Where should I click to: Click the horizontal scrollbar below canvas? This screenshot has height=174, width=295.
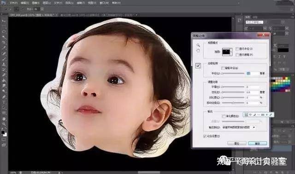148,173
